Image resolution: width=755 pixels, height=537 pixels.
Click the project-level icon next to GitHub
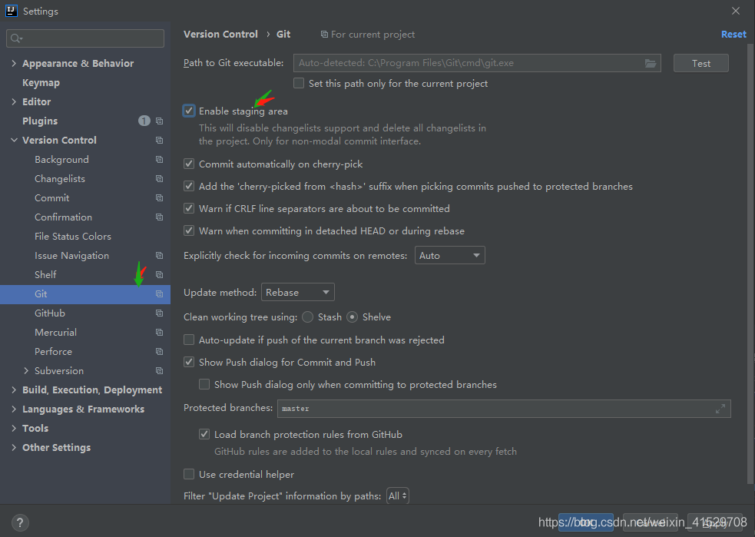point(159,313)
